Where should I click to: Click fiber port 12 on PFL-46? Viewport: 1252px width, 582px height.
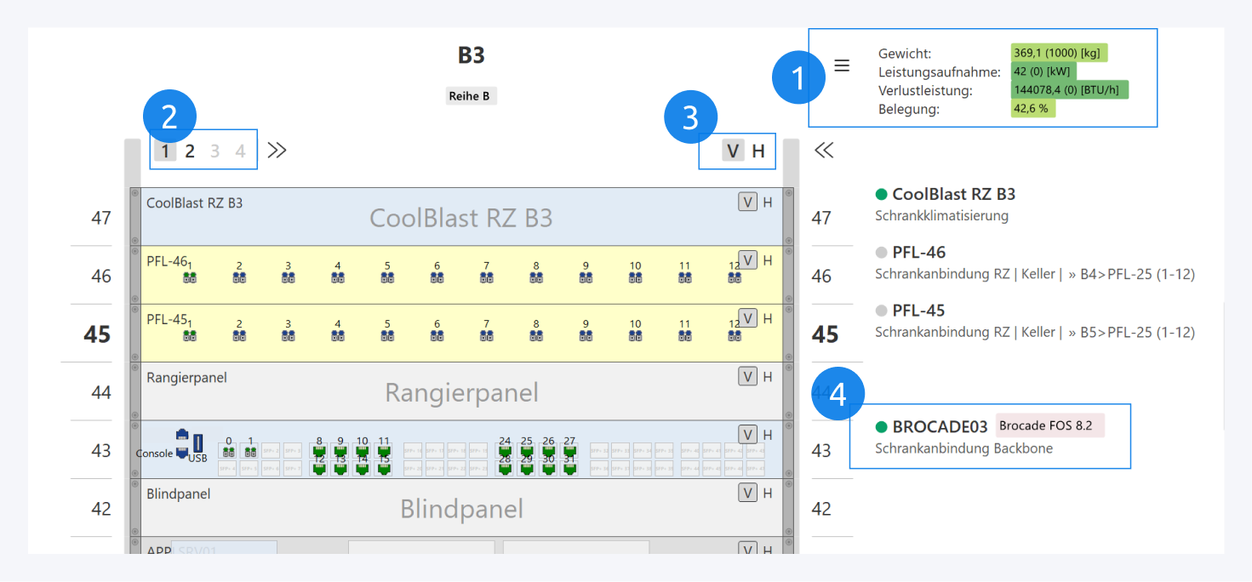pyautogui.click(x=734, y=277)
